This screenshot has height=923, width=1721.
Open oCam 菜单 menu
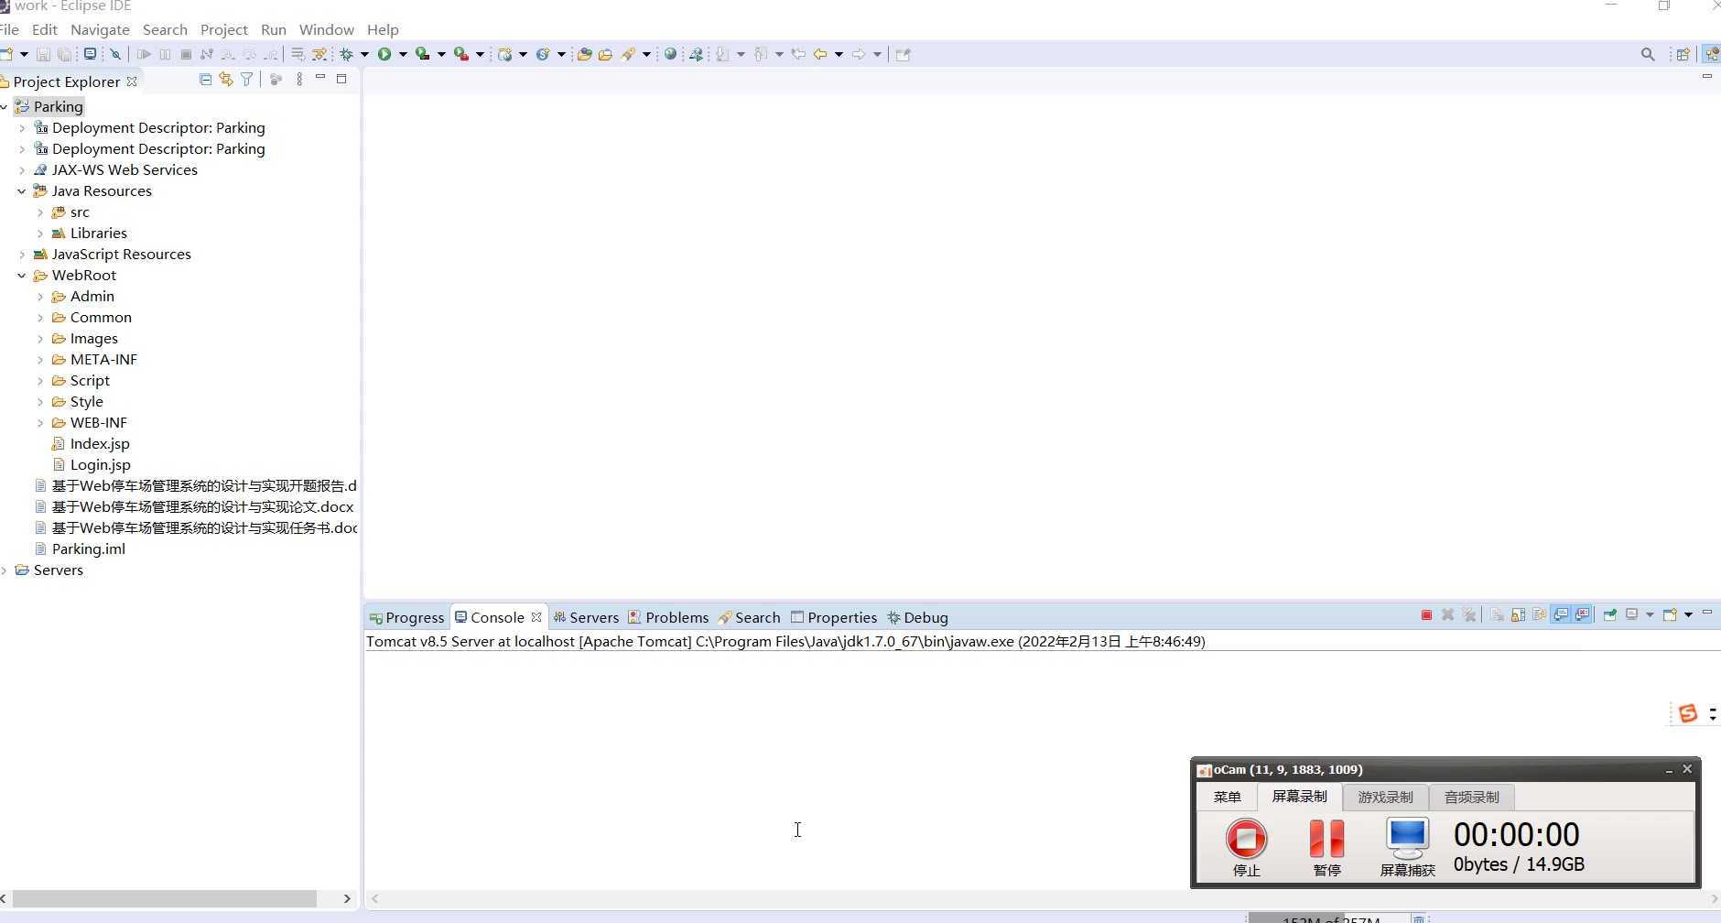[1227, 797]
